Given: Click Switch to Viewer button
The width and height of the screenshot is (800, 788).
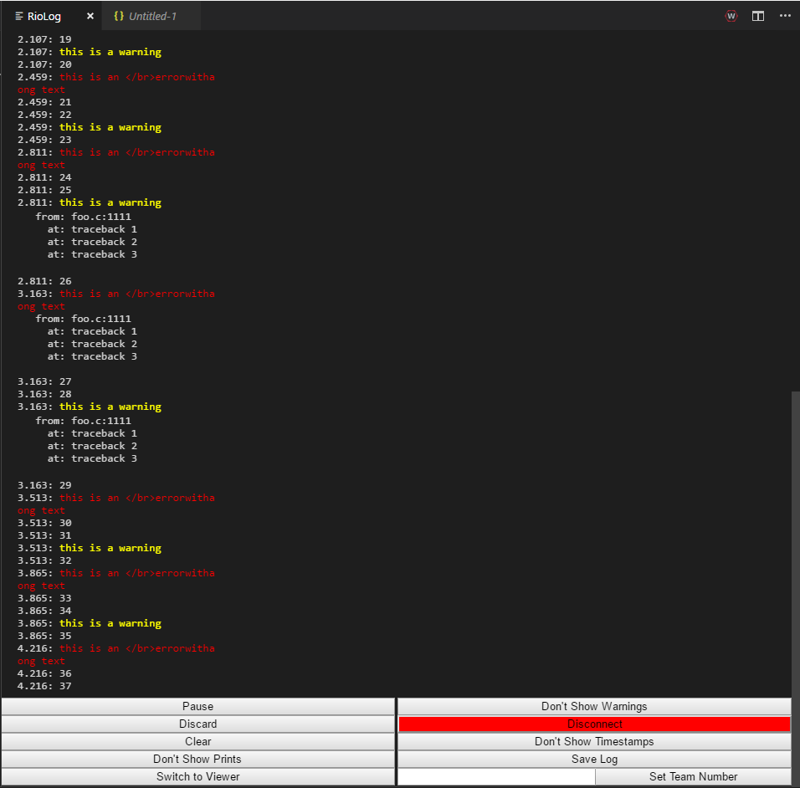Looking at the screenshot, I should (198, 777).
